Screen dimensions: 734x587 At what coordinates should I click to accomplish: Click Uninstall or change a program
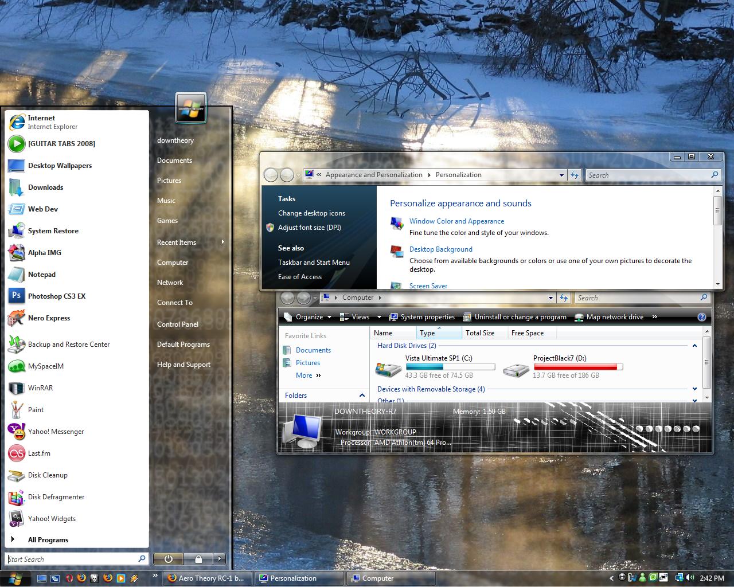click(x=514, y=317)
